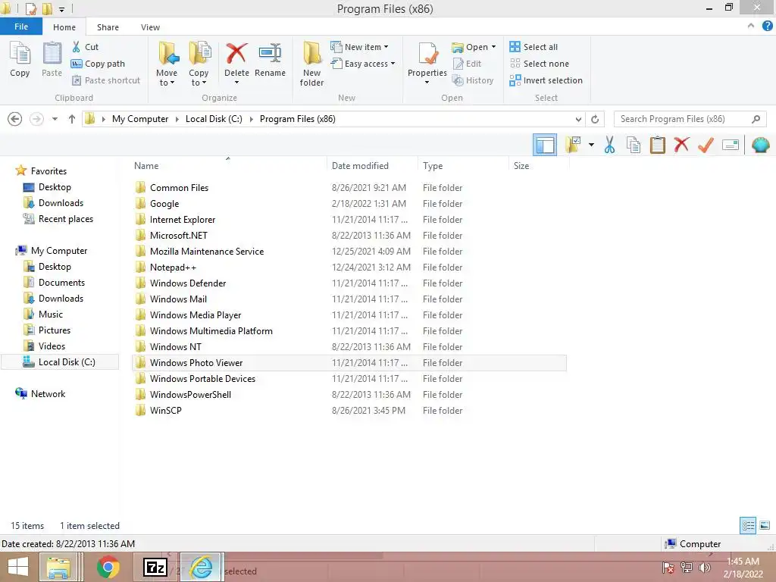
Task: Open Help with the question mark icon
Action: [767, 26]
